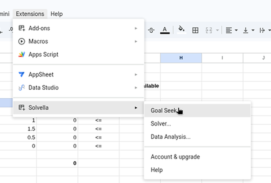Toggle strikethrough formatting
271x183 pixels.
point(151,30)
